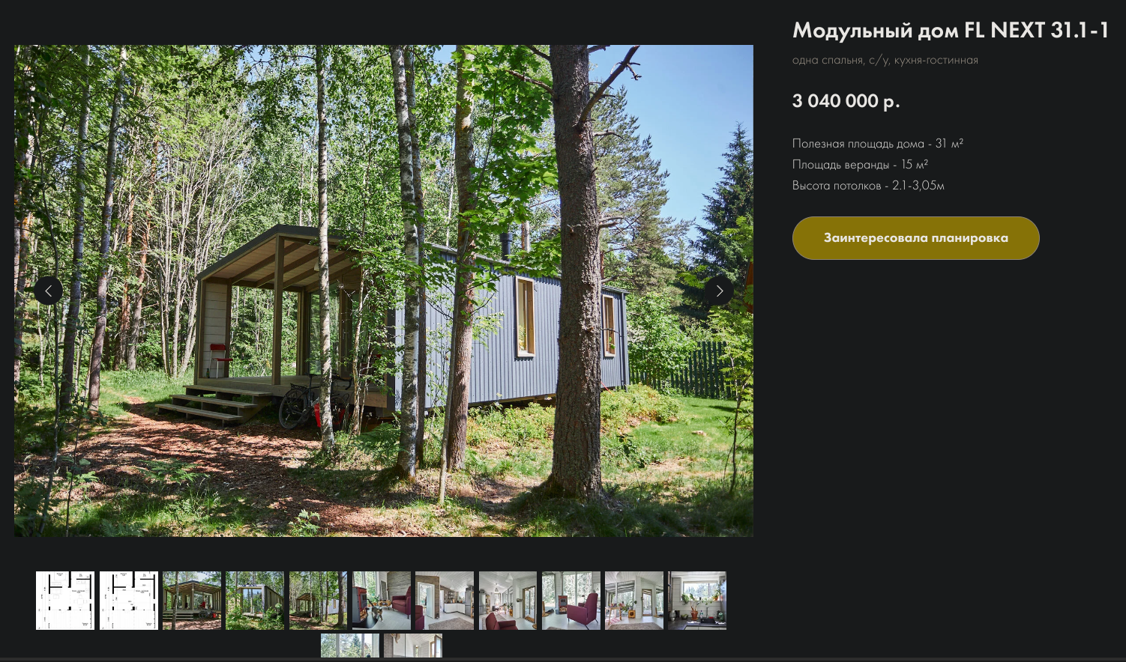Viewport: 1126px width, 662px height.
Task: Click the Площадь веранды specification line
Action: click(x=860, y=164)
